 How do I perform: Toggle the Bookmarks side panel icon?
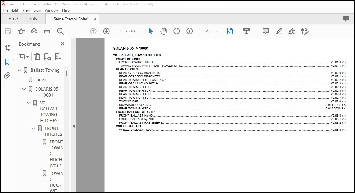pyautogui.click(x=7, y=62)
